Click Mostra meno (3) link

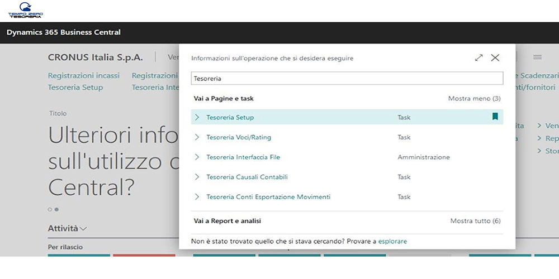pyautogui.click(x=474, y=98)
